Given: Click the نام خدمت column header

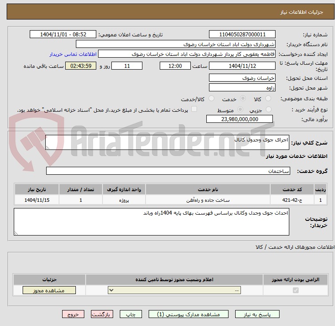Looking at the screenshot, I should (208, 189).
